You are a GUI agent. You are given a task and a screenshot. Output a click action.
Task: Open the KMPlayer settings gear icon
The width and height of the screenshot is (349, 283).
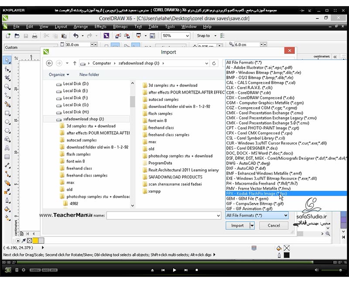pyautogui.click(x=24, y=270)
